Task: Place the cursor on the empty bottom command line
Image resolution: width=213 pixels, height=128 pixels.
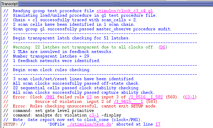Action: [x=107, y=127]
